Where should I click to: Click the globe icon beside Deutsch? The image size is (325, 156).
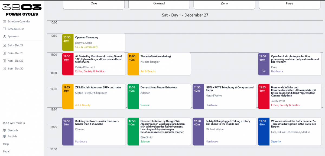[4, 130]
